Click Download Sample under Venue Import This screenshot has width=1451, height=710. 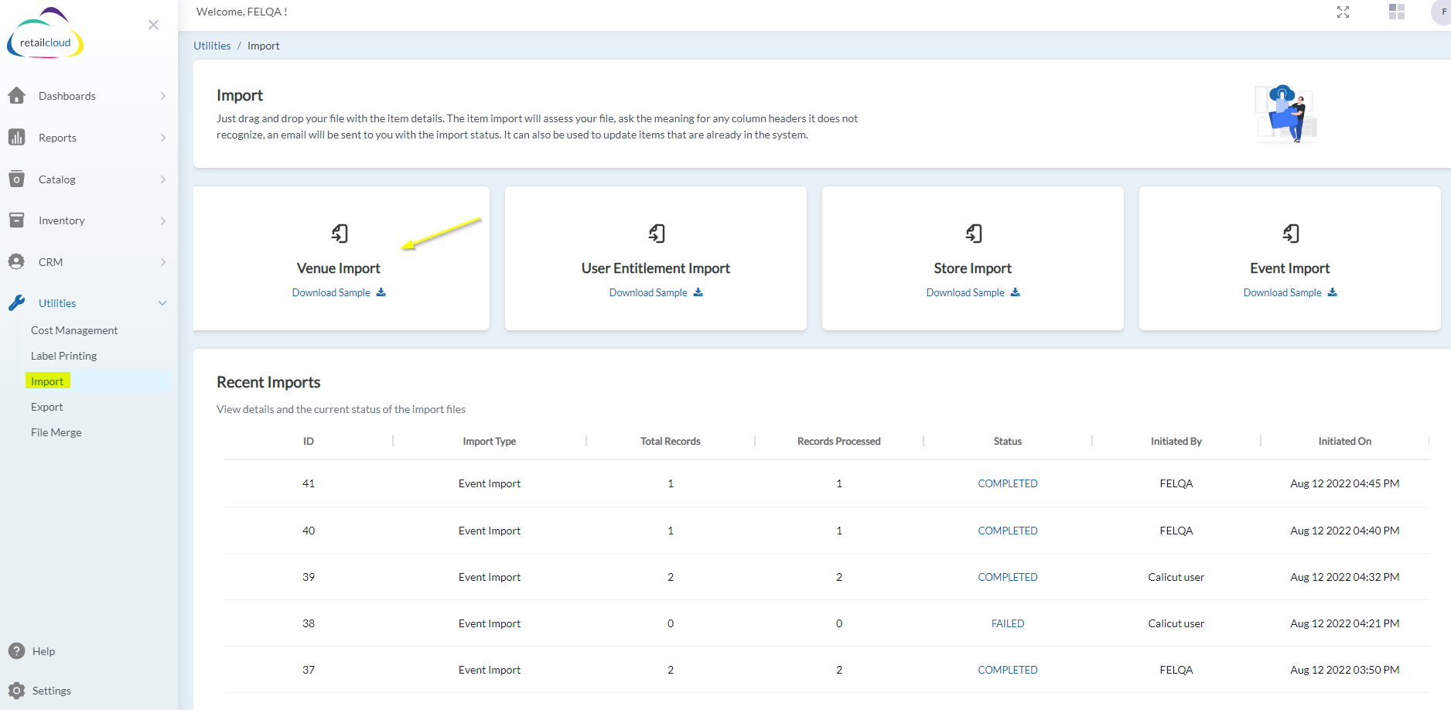[x=331, y=292]
